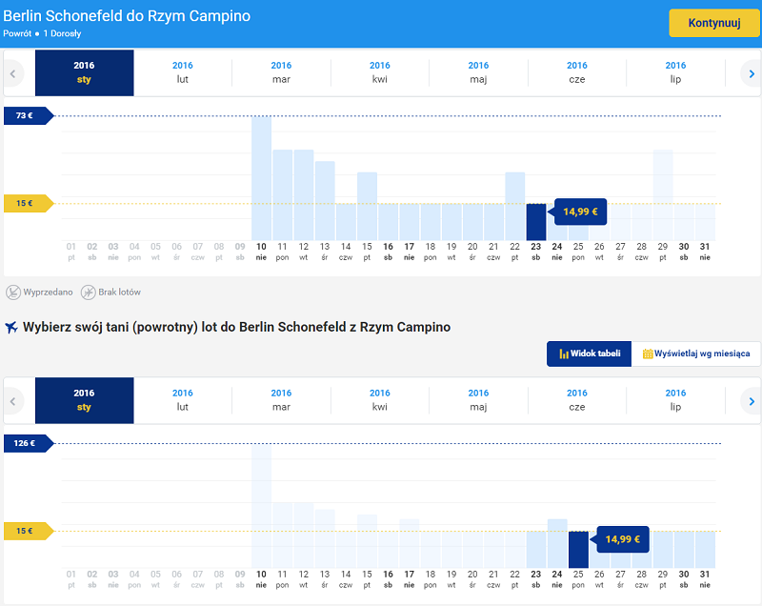This screenshot has width=762, height=606.
Task: Click the airplane icon beside return flight heading
Action: click(11, 327)
